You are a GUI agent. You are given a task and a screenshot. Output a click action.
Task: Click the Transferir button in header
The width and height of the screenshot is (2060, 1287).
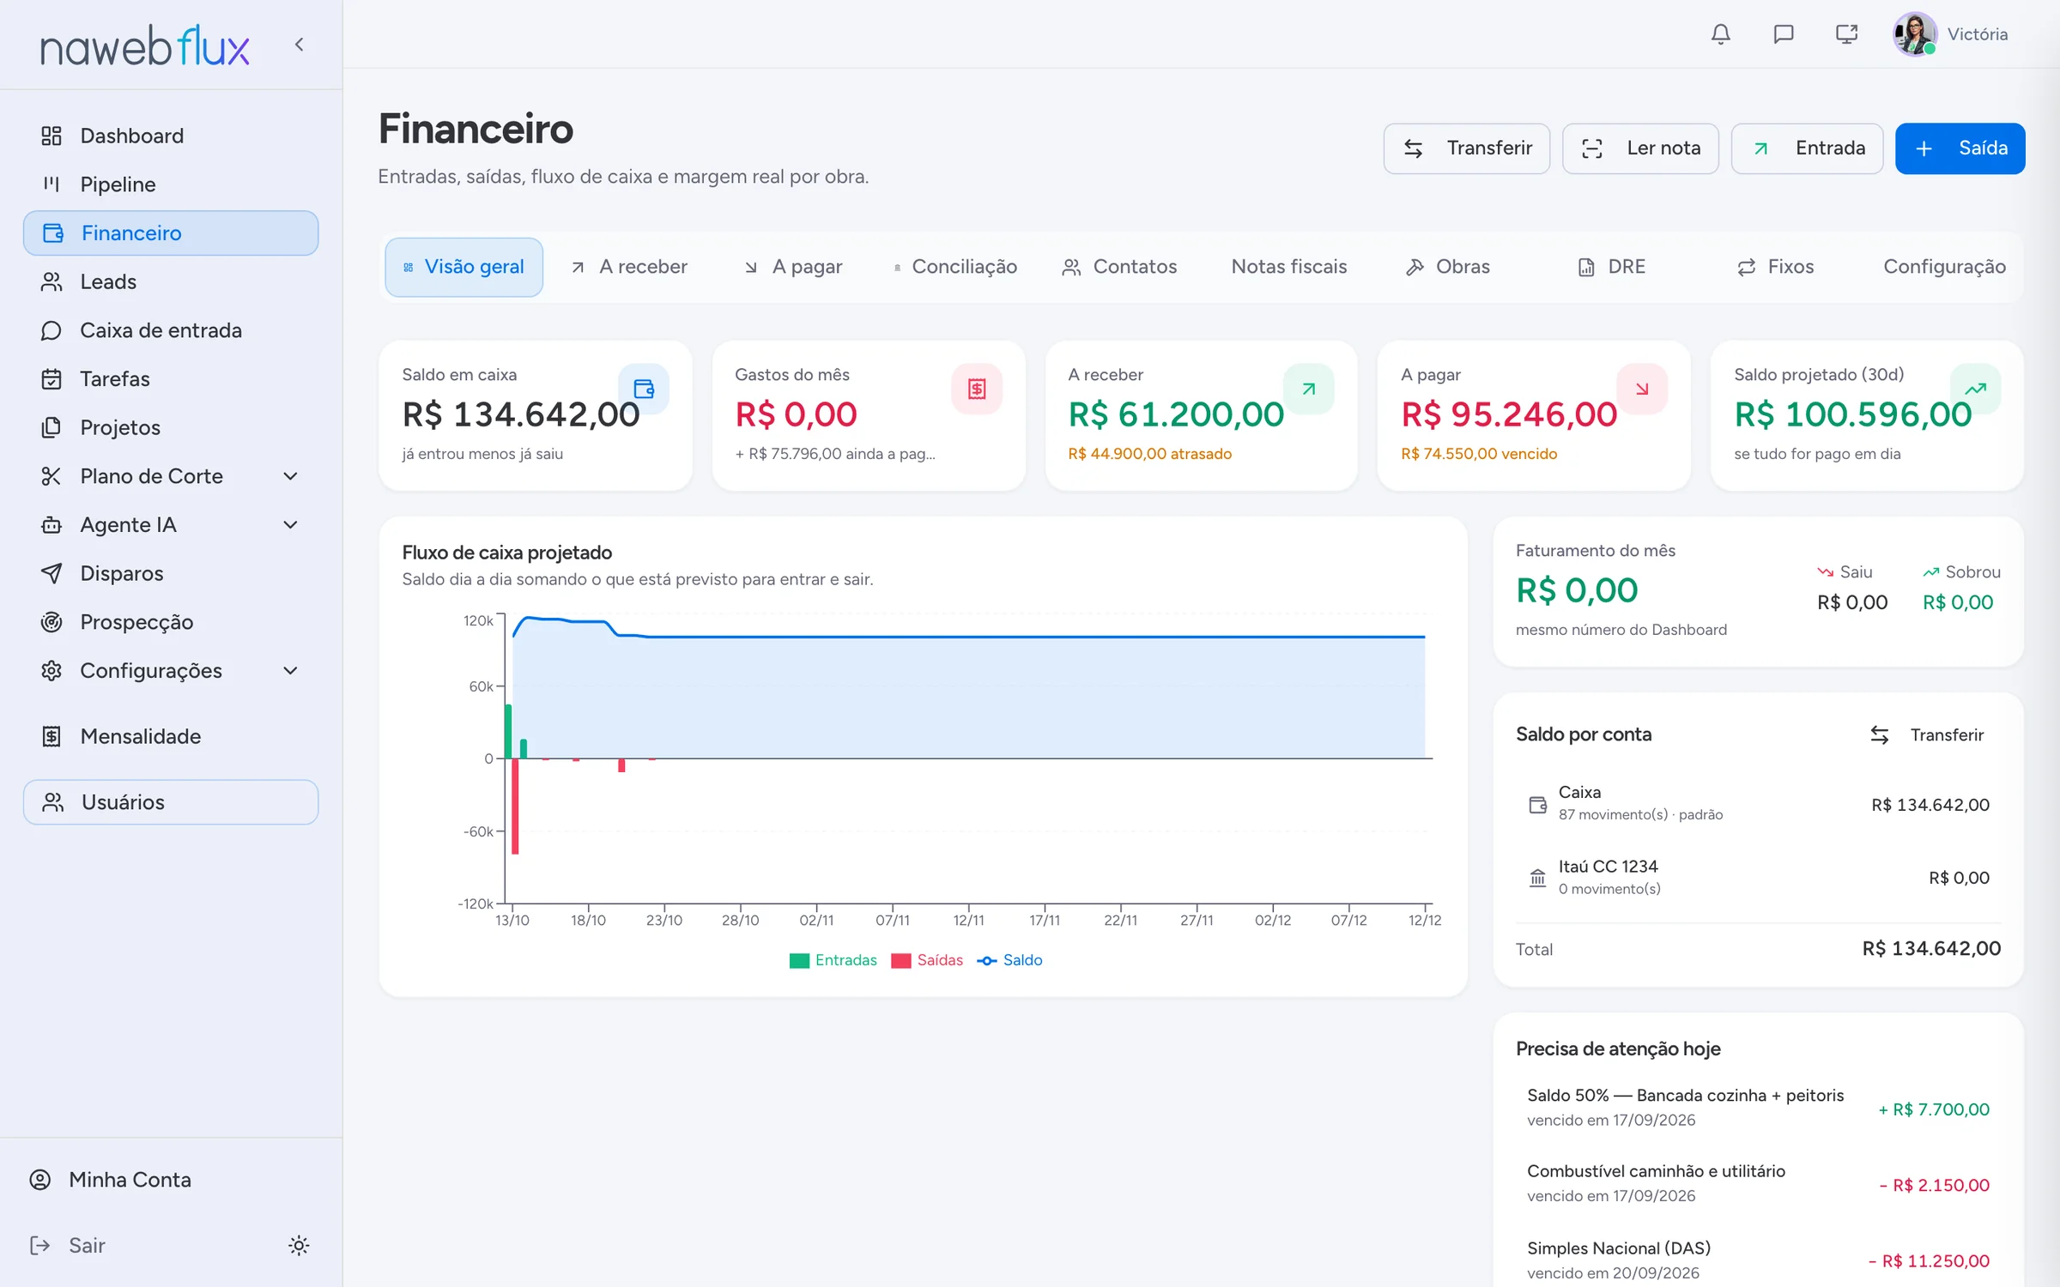point(1467,148)
